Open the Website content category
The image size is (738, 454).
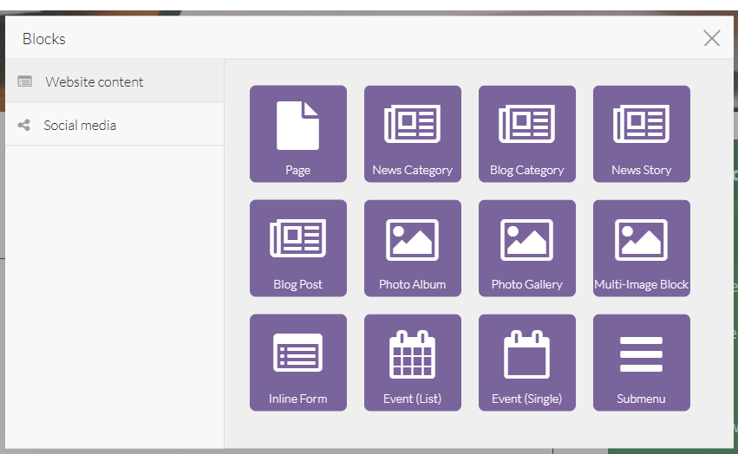click(x=95, y=82)
